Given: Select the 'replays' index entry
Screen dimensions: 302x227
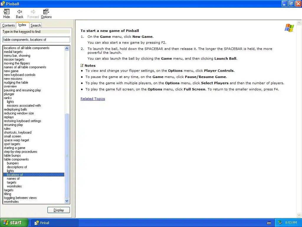Looking at the screenshot, I should [x=9, y=117].
